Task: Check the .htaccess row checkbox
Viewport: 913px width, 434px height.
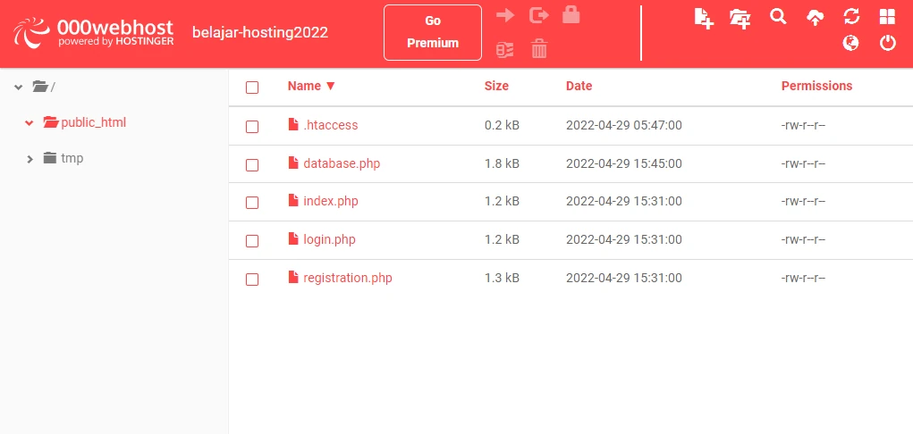Action: click(x=252, y=127)
